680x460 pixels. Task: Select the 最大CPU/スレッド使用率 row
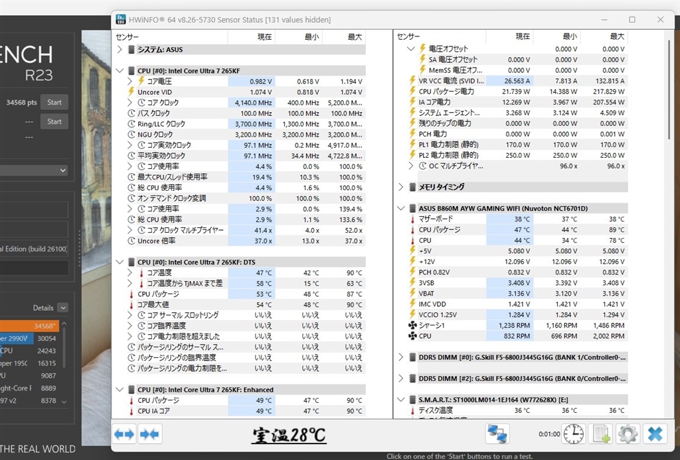point(246,176)
